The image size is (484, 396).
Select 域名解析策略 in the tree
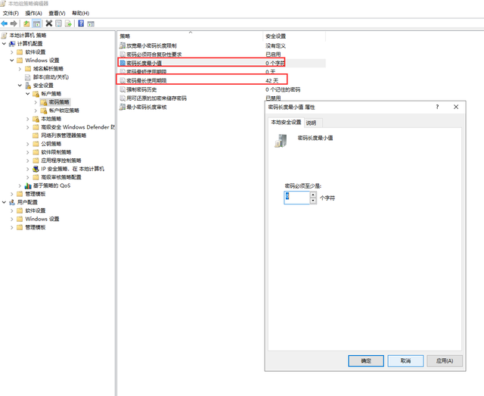click(x=48, y=69)
